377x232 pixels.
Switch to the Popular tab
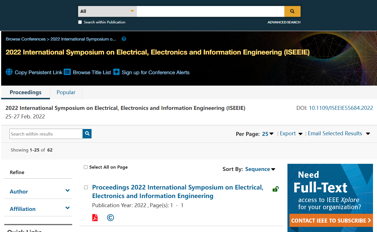click(x=66, y=92)
